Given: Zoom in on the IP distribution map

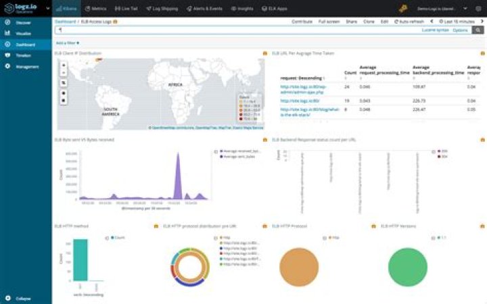Looking at the screenshot, I should (64, 66).
